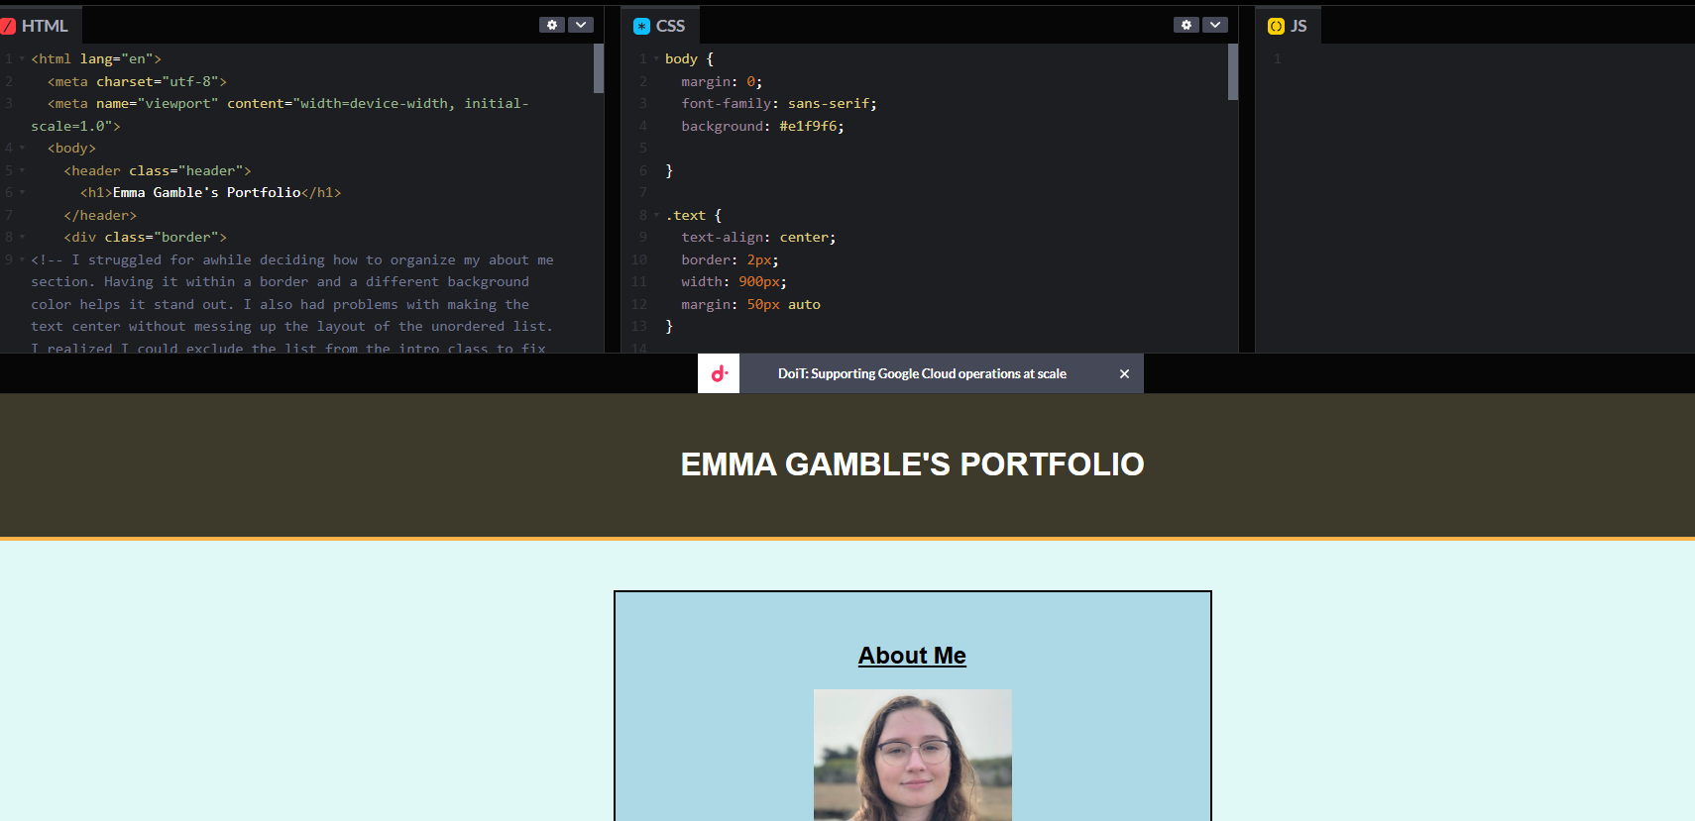Viewport: 1695px width, 821px height.
Task: Expand the CSS panel chevron menu
Action: 1215,25
